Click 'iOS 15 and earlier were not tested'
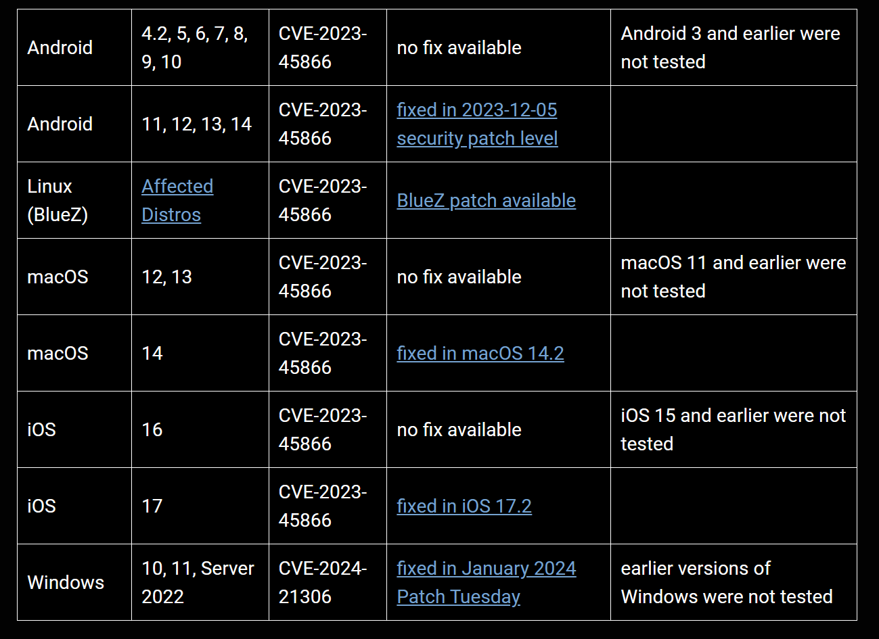This screenshot has height=639, width=879. click(x=733, y=429)
